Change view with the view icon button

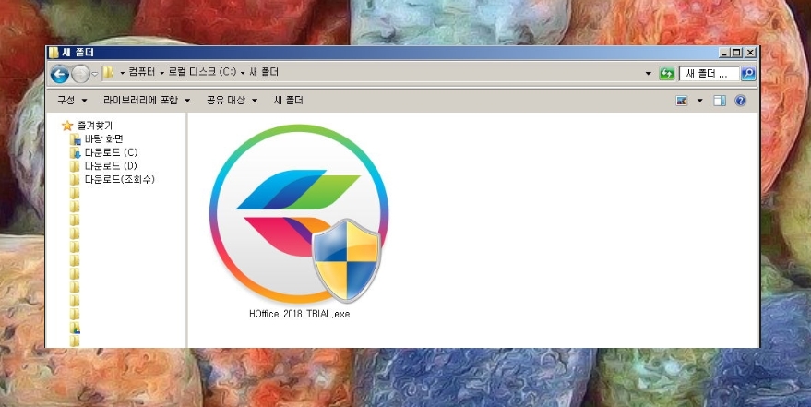[x=682, y=101]
